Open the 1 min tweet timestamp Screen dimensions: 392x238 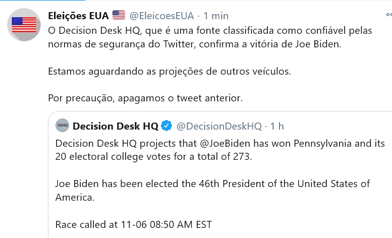tap(216, 16)
